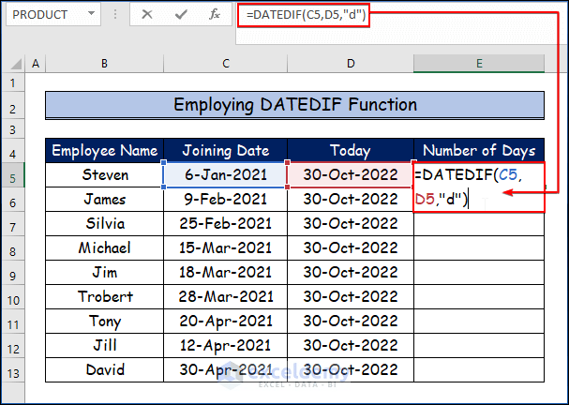Click the 'Employee Name' header cell

coord(104,150)
